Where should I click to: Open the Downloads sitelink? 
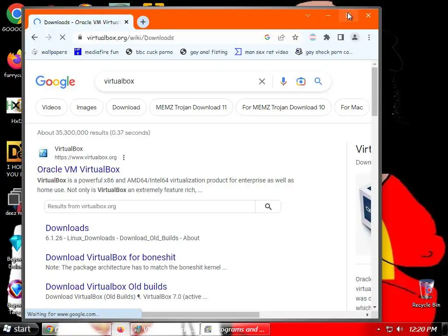(x=67, y=228)
